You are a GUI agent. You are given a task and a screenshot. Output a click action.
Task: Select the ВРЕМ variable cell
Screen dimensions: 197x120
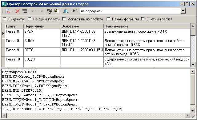coord(42,34)
